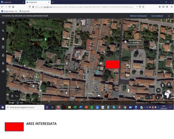The height and width of the screenshot is (139, 174).
Task: Open Ulteriori informazioni link
Action: point(138,16)
